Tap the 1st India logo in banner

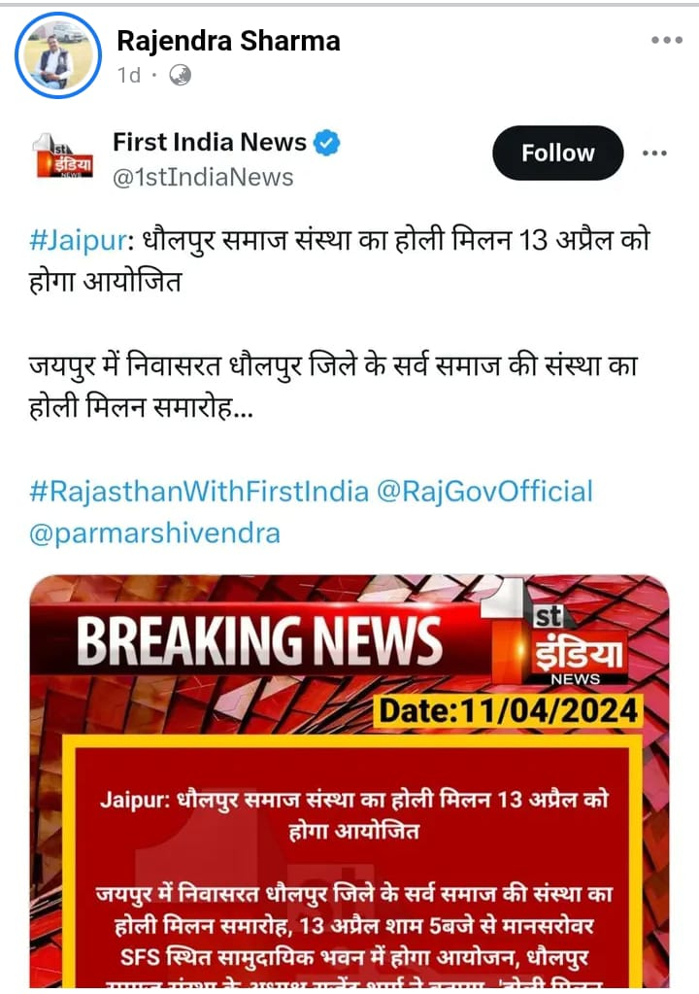click(556, 633)
